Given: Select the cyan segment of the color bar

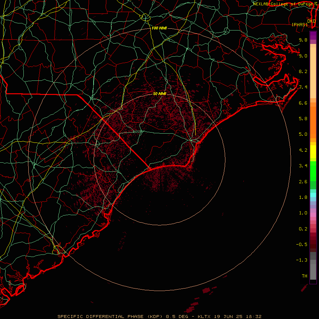Looking at the screenshot, I should pos(313,195).
